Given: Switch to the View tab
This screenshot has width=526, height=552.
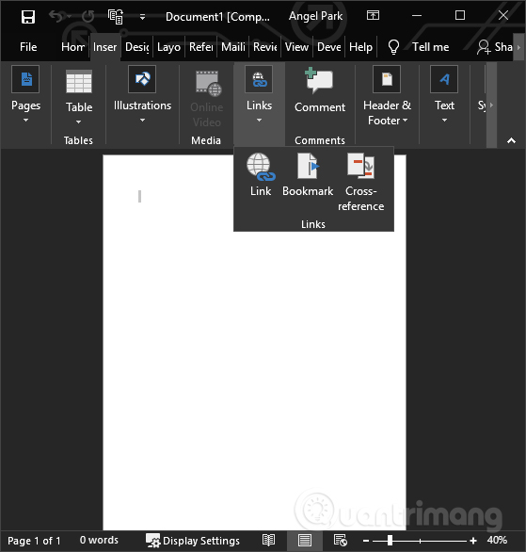Looking at the screenshot, I should click(x=296, y=47).
